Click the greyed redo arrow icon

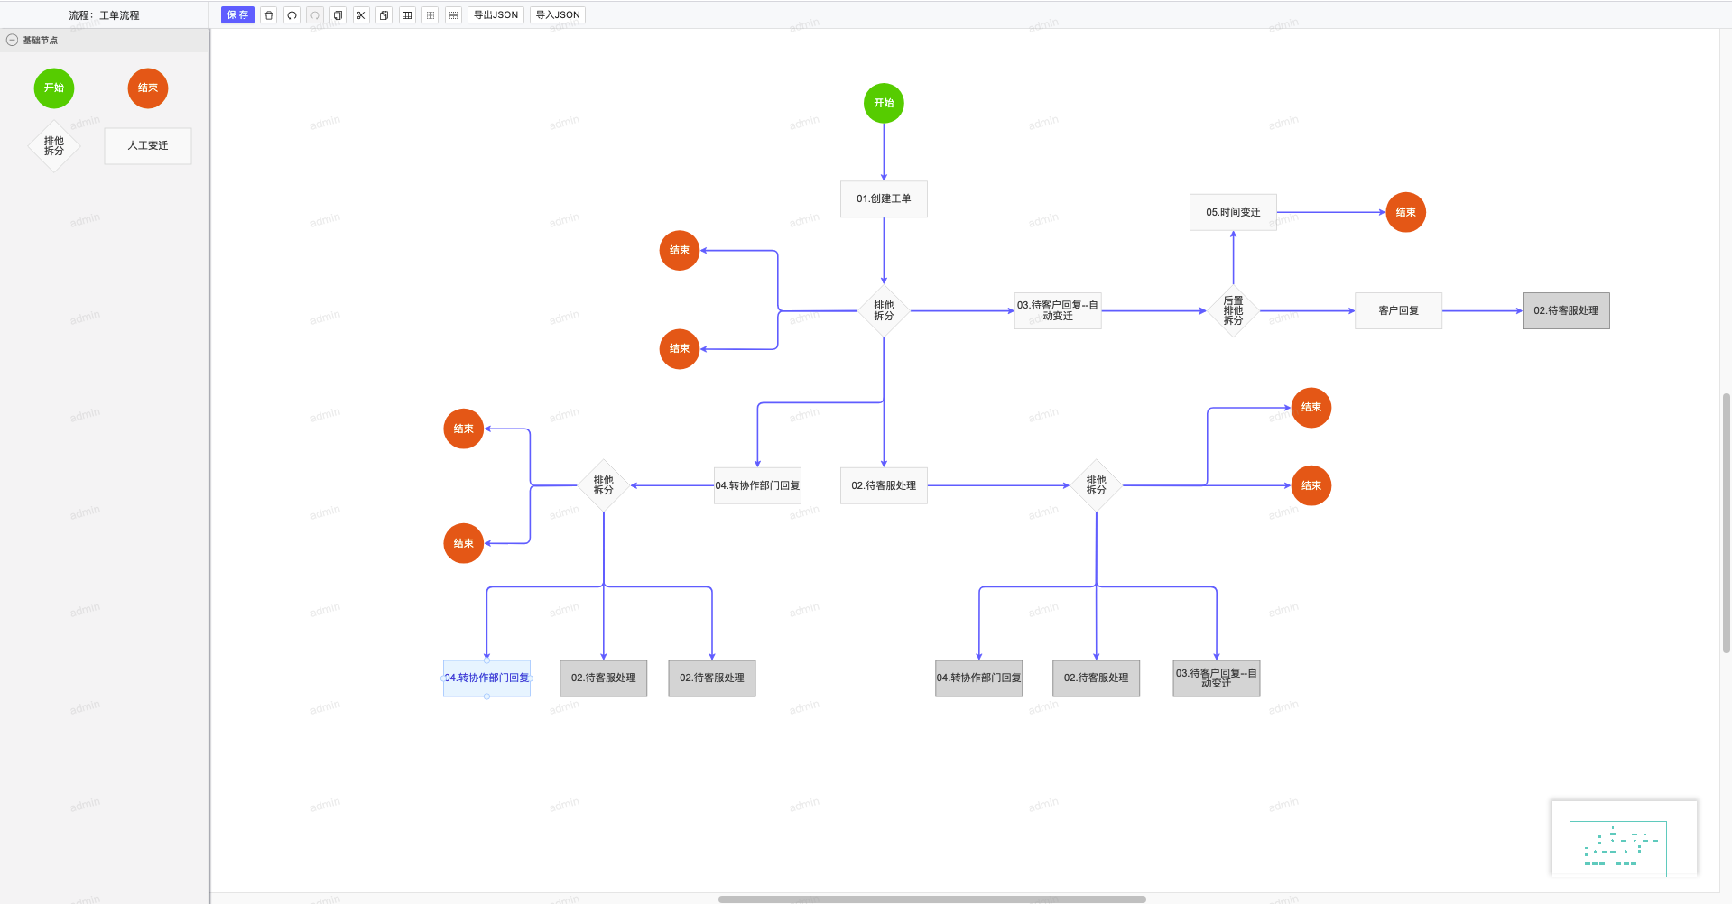pos(315,14)
